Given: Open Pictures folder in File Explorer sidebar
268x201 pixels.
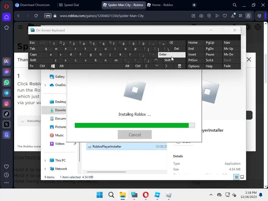Looking at the screenshot, I should coord(58,127).
